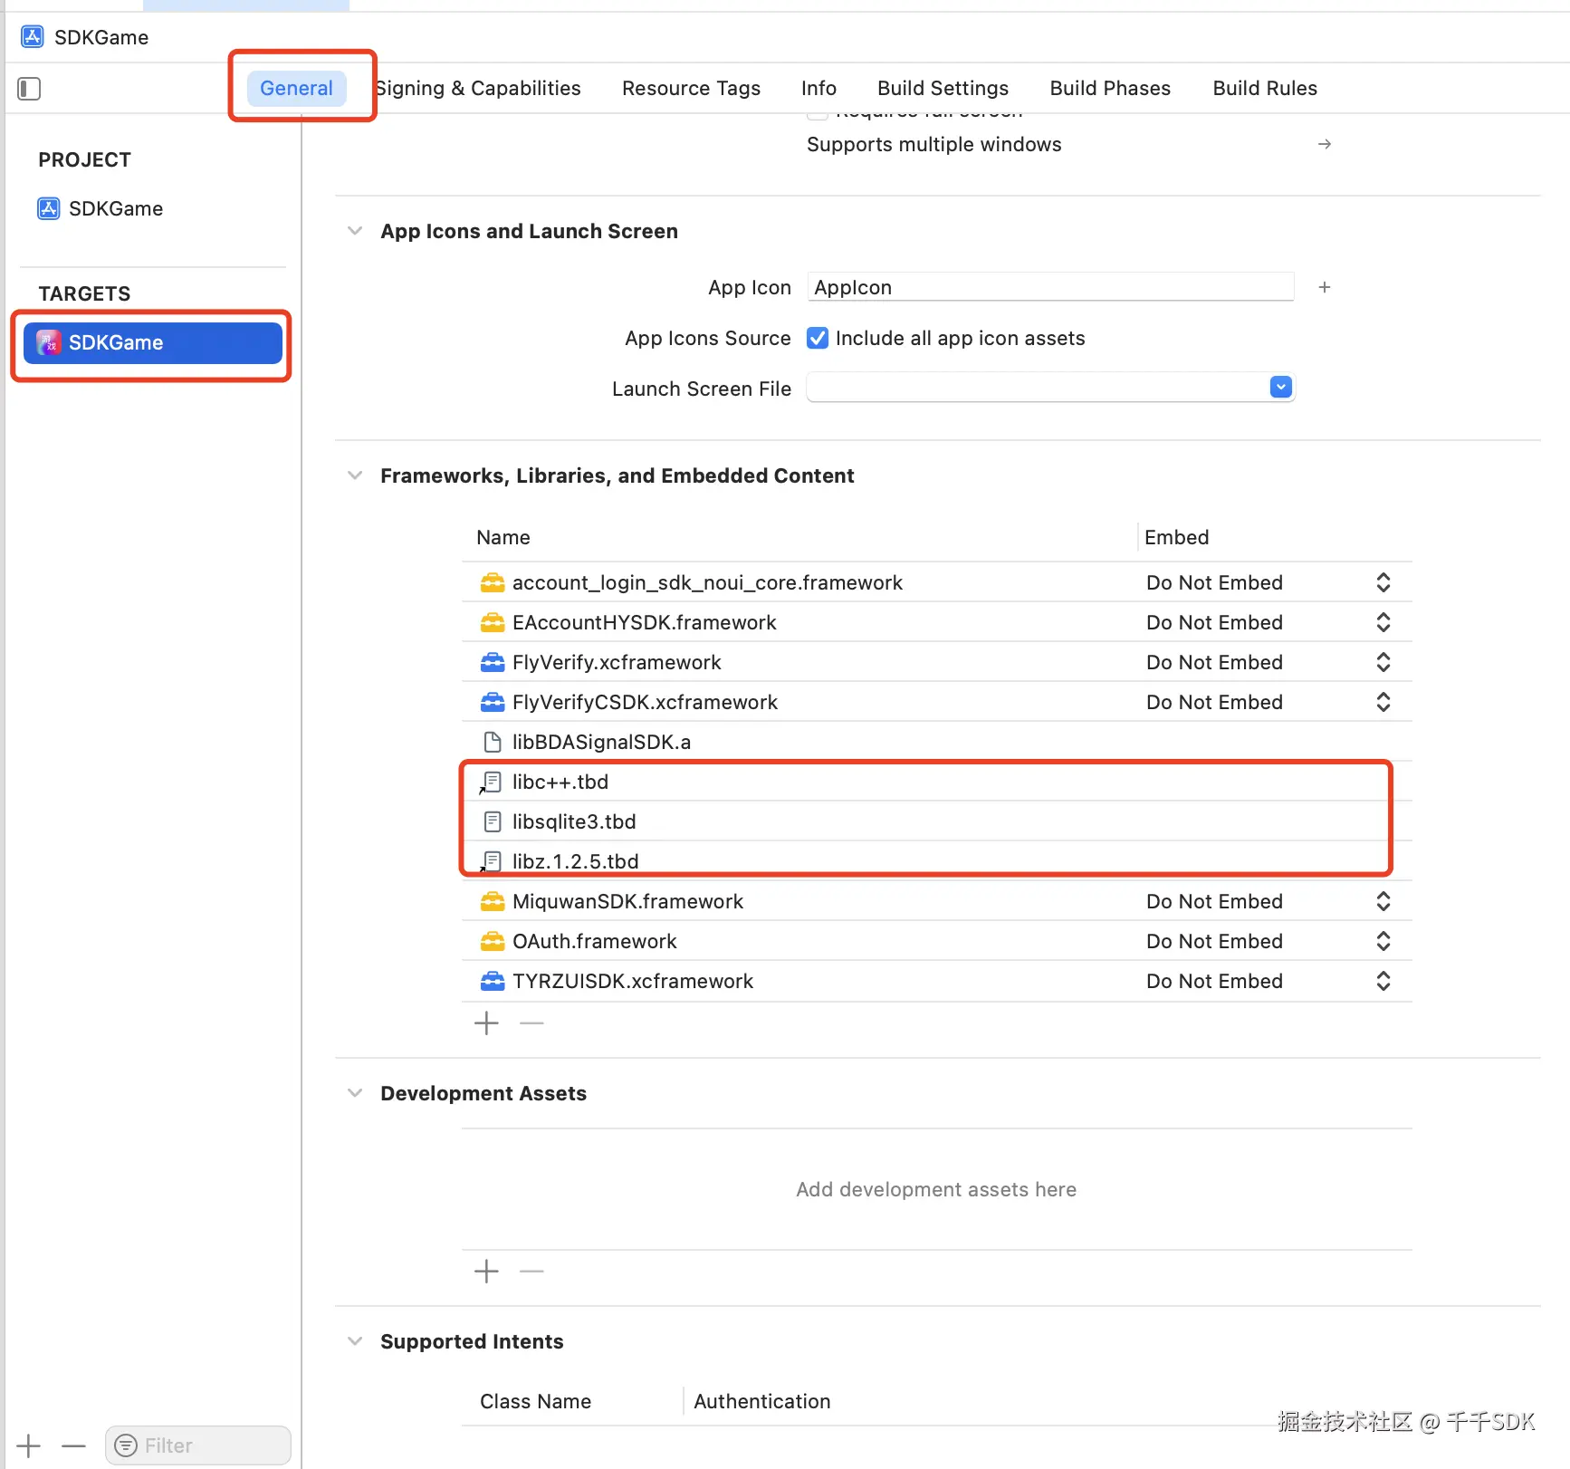
Task: Add a new App Icon with plus
Action: click(1325, 287)
